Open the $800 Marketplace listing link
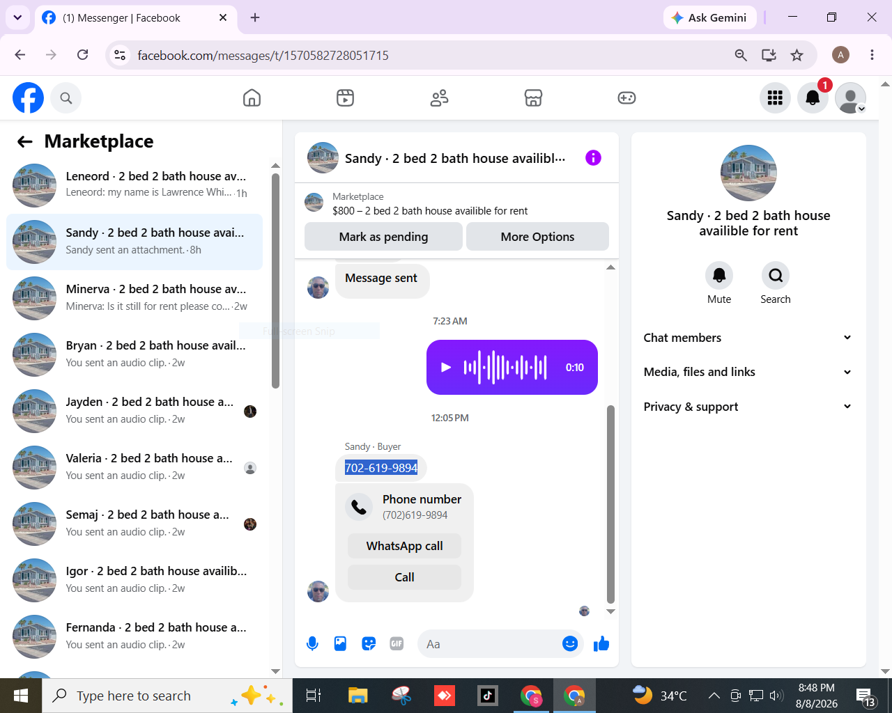 click(430, 211)
